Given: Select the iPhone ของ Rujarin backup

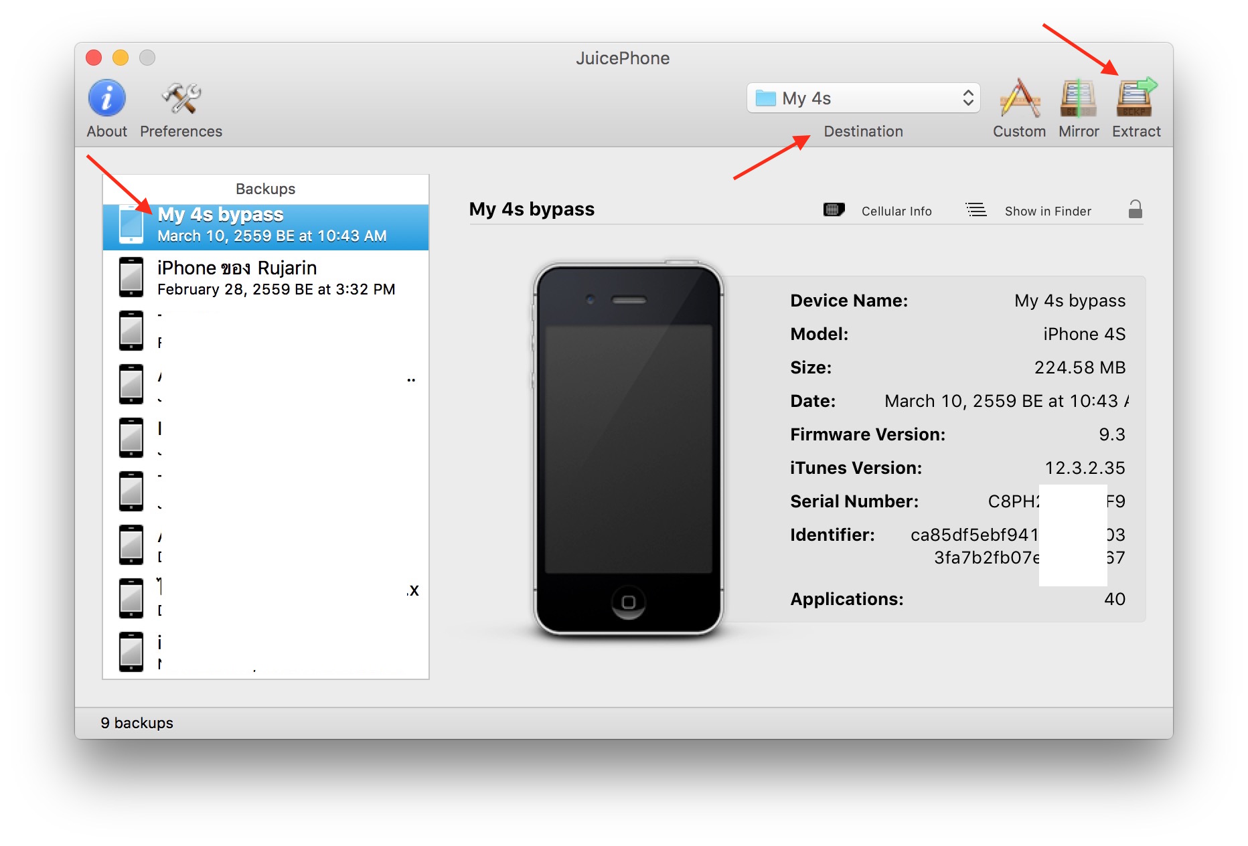Looking at the screenshot, I should (x=264, y=277).
